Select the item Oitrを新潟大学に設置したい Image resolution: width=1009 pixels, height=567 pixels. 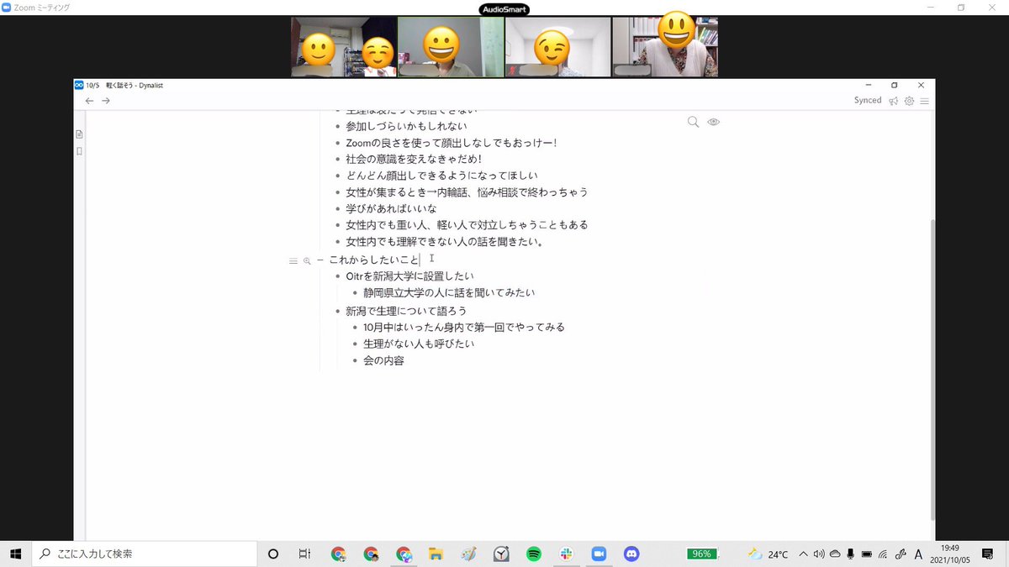[409, 276]
